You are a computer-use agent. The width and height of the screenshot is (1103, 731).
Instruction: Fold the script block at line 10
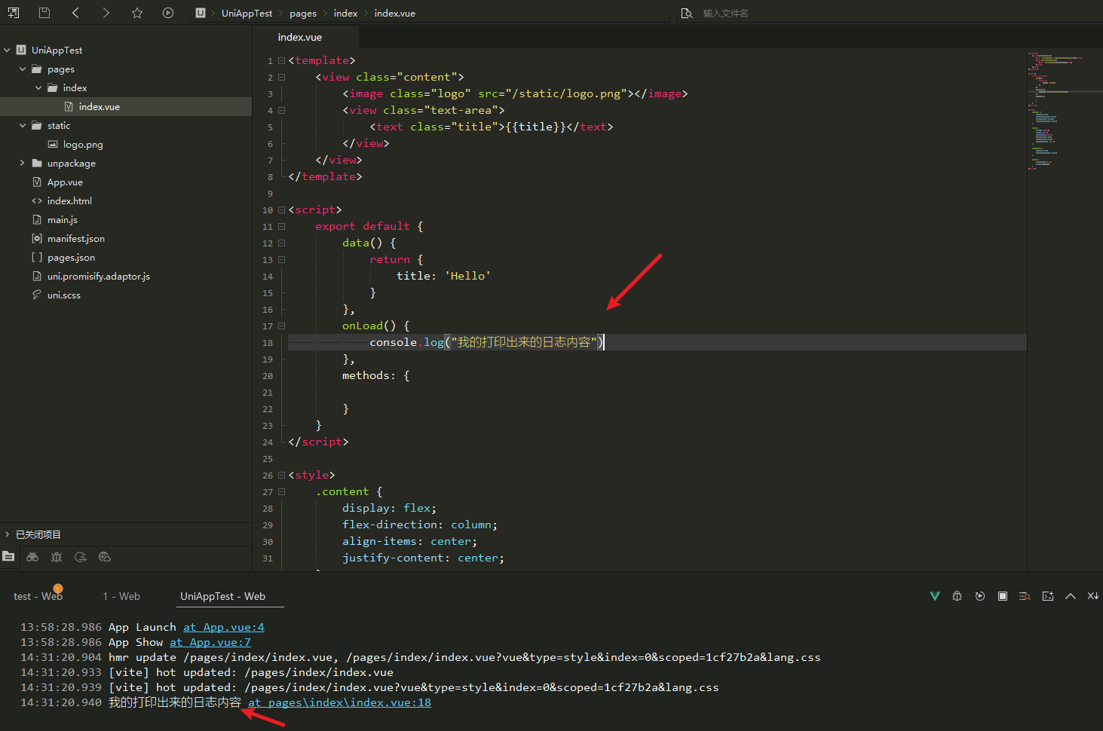281,210
